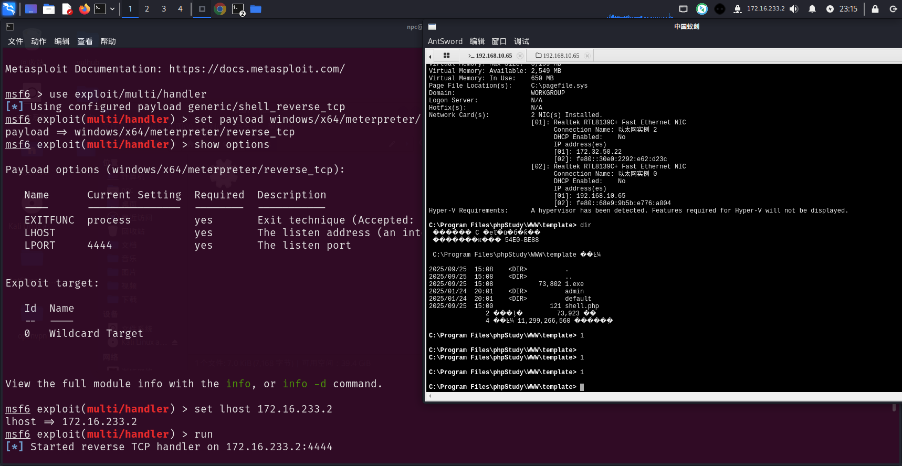The width and height of the screenshot is (902, 466).
Task: Launch the text editor from the panel
Action: [67, 9]
